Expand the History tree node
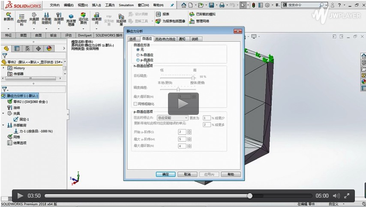This screenshot has height=207, width=366. [x=4, y=68]
